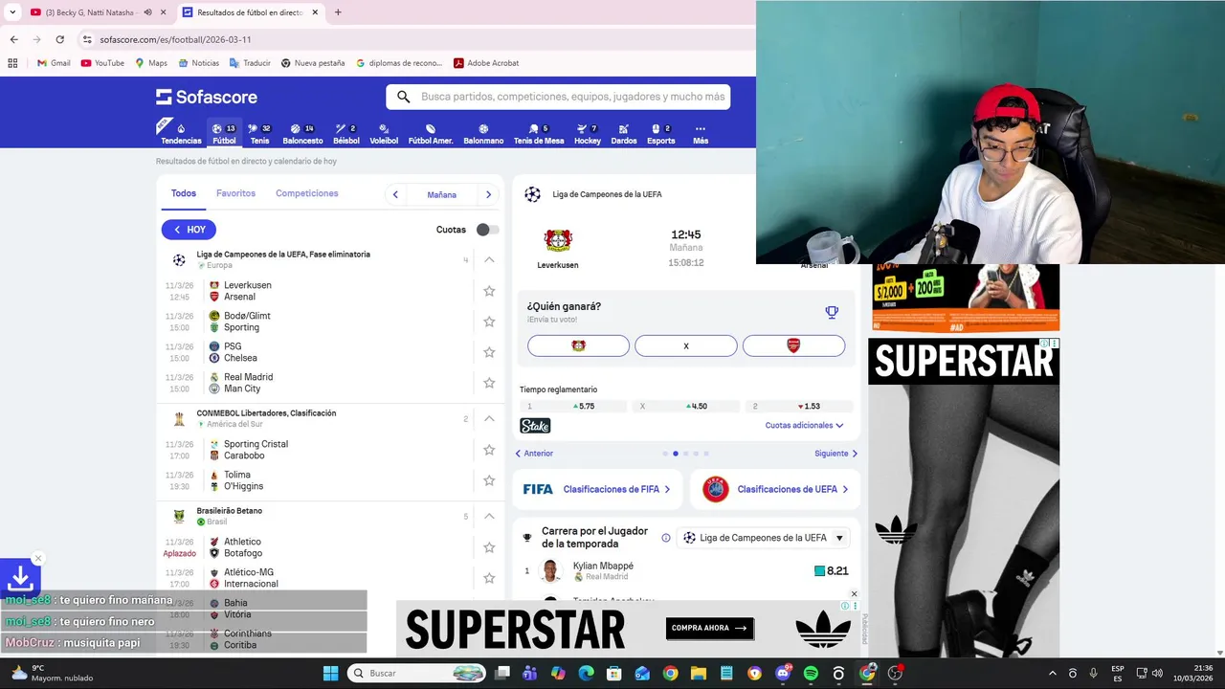The height and width of the screenshot is (689, 1225).
Task: Go to next day arrow
Action: [488, 194]
